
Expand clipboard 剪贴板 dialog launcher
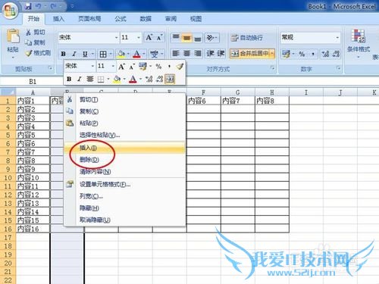point(50,67)
